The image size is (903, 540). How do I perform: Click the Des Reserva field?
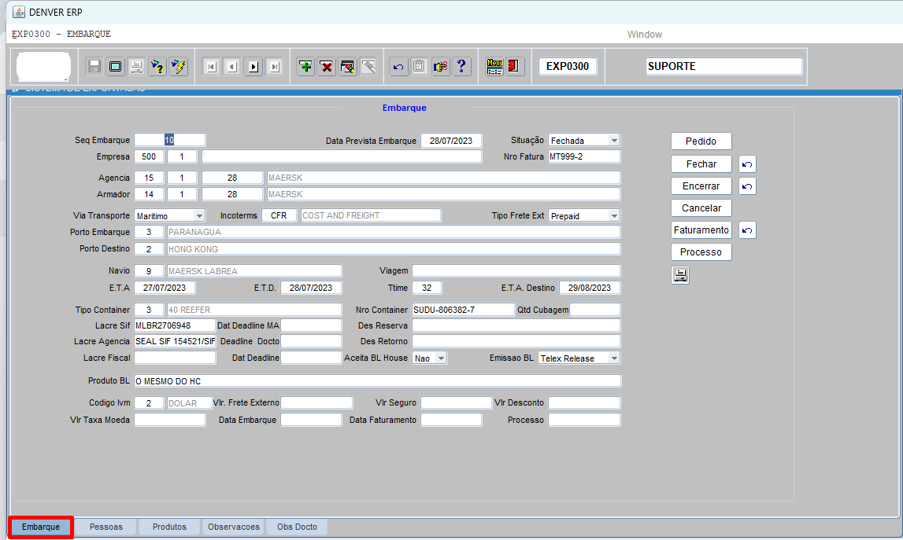(516, 325)
